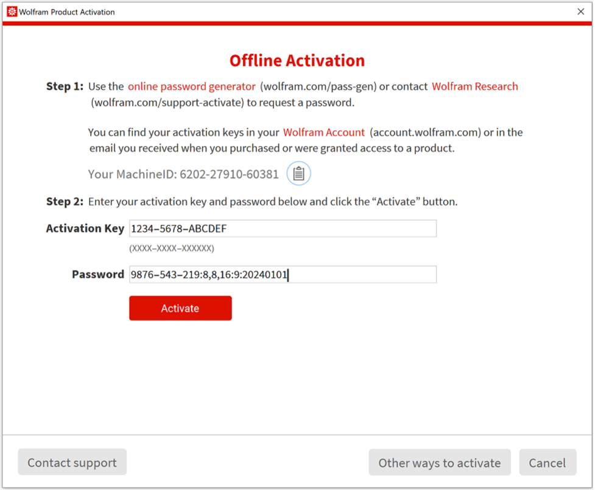Open the Wolfram Account link
This screenshot has width=604, height=490.
[x=323, y=132]
